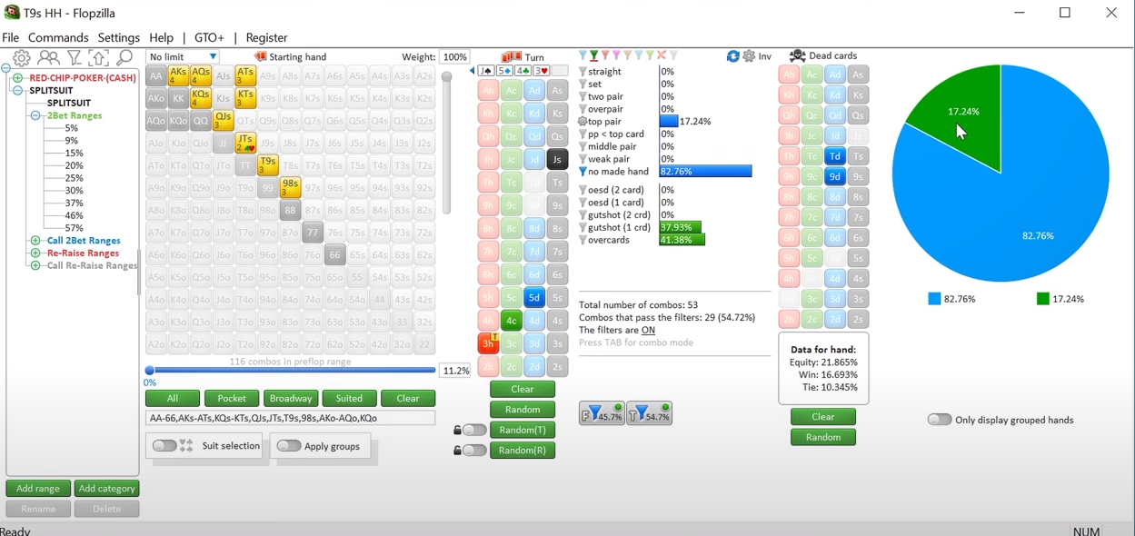Toggle Only display grouped hands

point(939,420)
